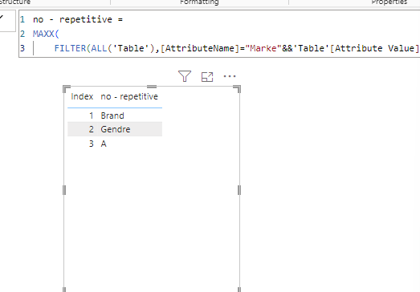420x292 pixels.
Task: Click the Structure ribbon group label
Action: coord(15,2)
